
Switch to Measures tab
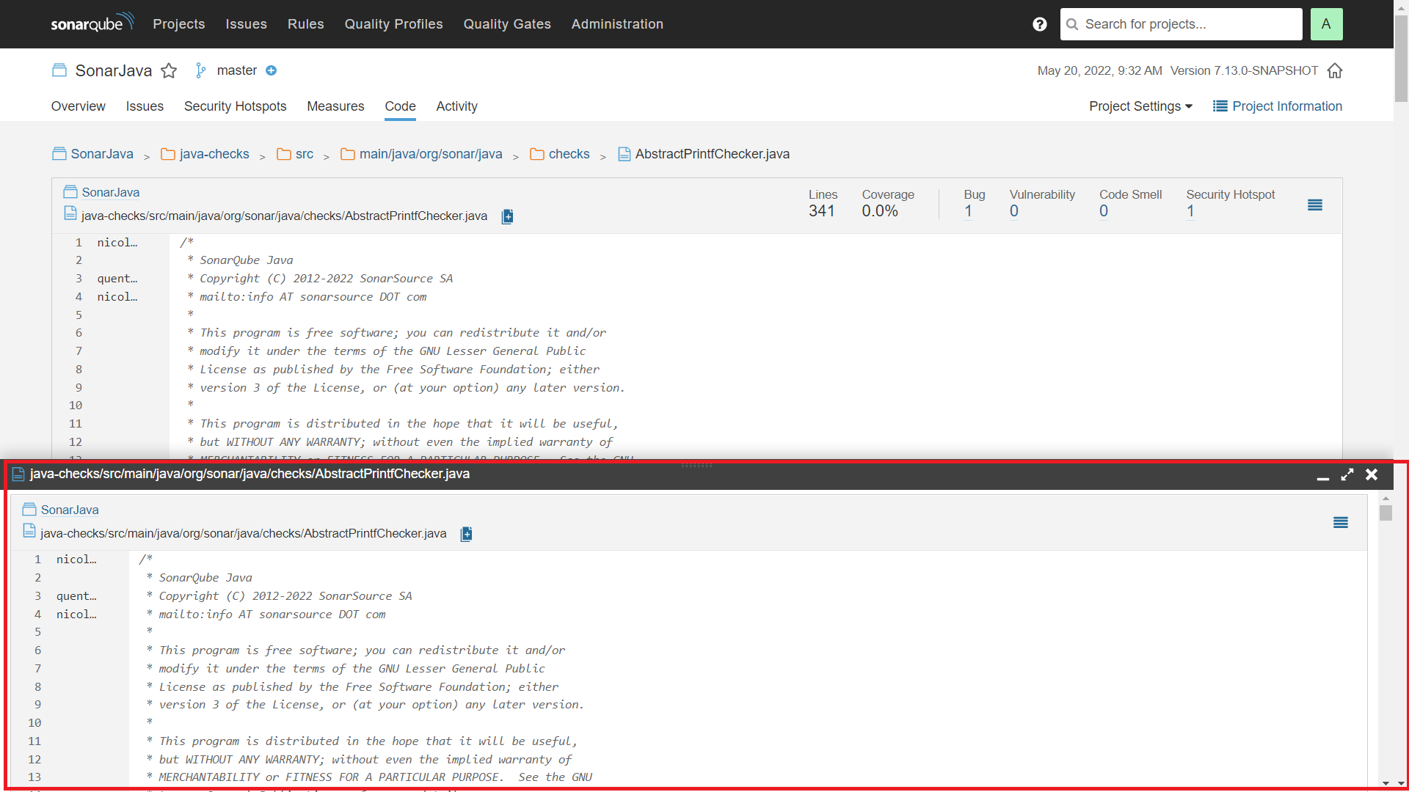tap(335, 106)
